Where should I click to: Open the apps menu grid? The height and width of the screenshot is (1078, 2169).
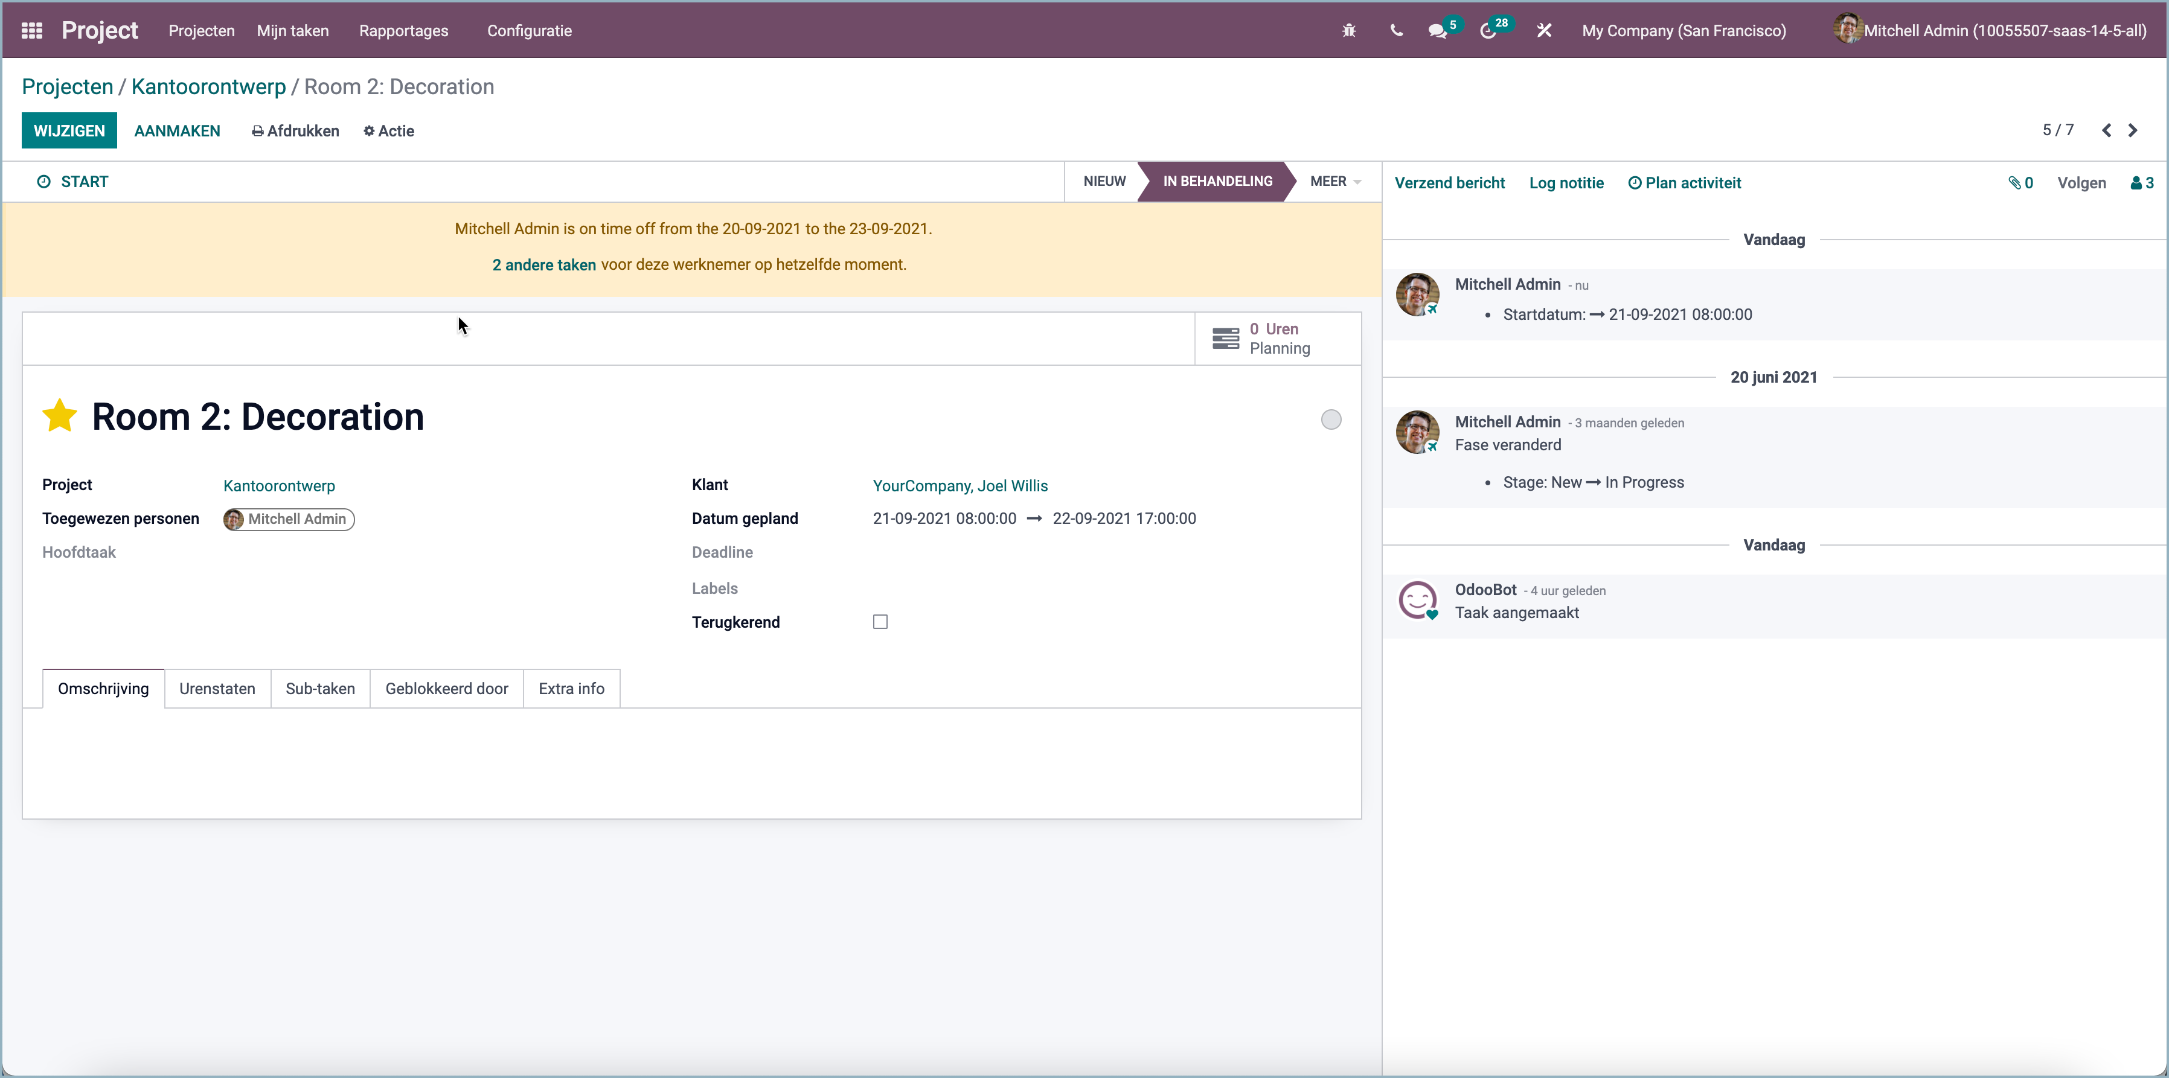[31, 30]
